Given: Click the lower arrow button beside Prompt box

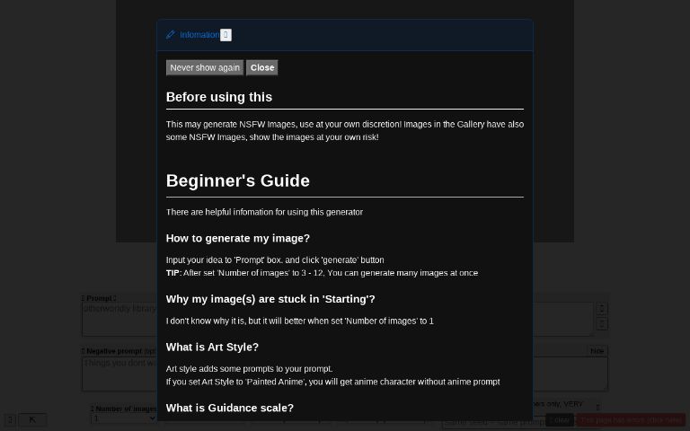Looking at the screenshot, I should pyautogui.click(x=601, y=324).
